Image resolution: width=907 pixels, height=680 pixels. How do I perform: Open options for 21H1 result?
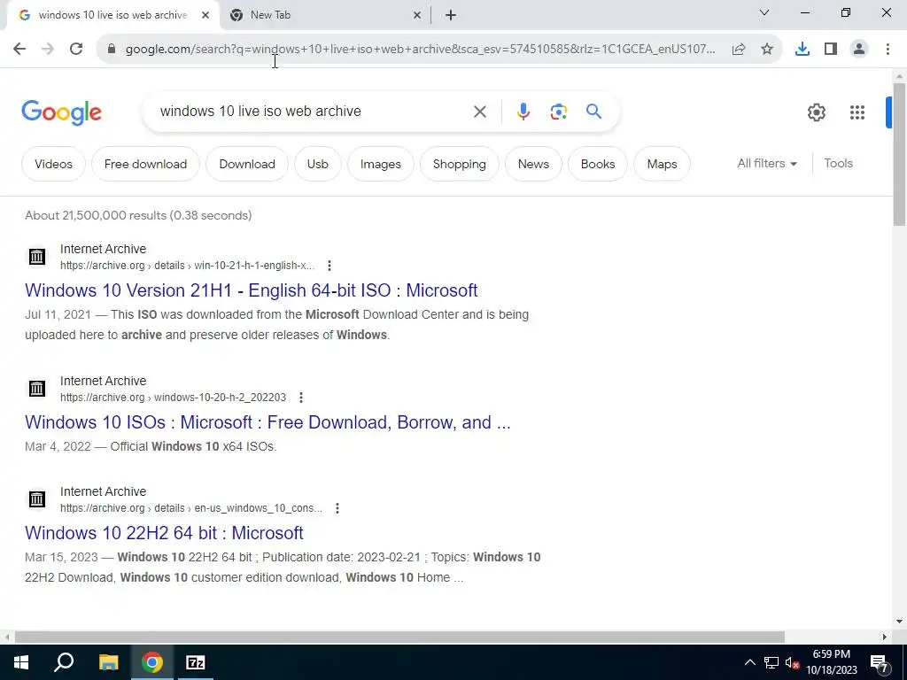coord(329,266)
